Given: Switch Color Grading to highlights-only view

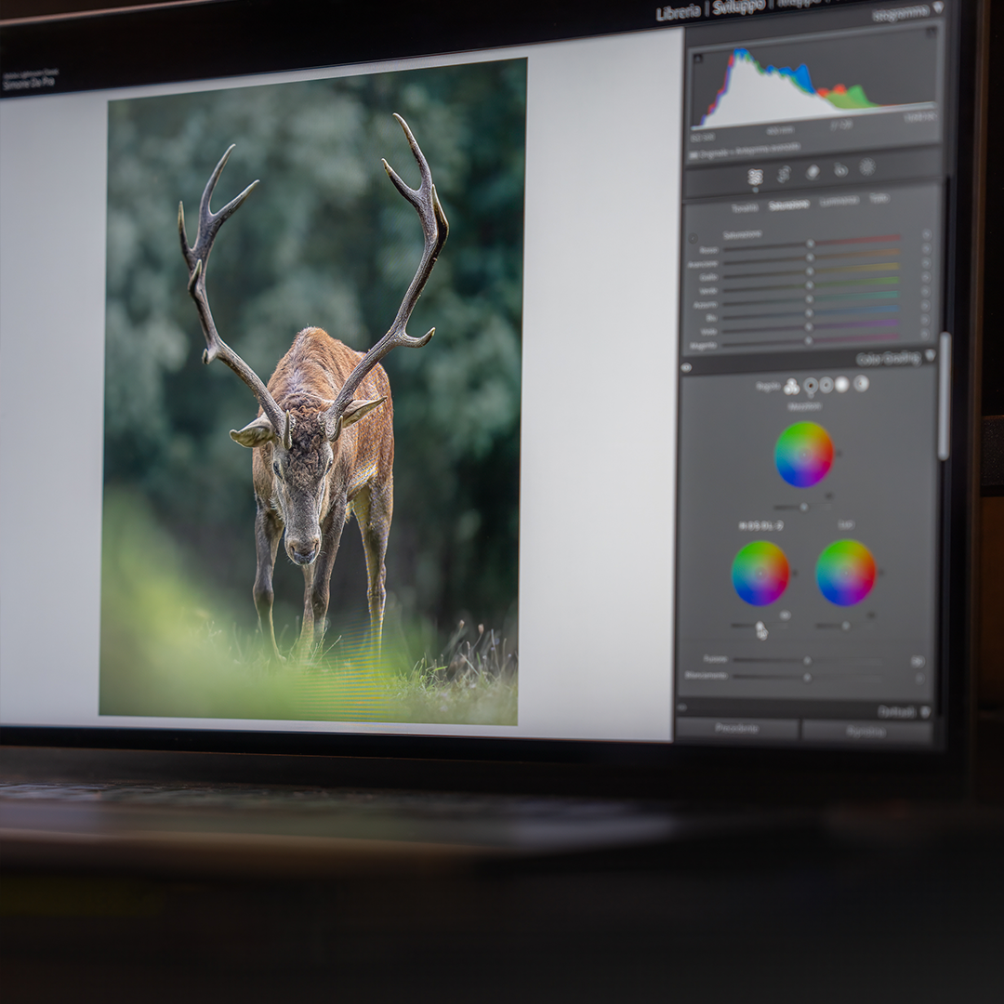Looking at the screenshot, I should 842,384.
